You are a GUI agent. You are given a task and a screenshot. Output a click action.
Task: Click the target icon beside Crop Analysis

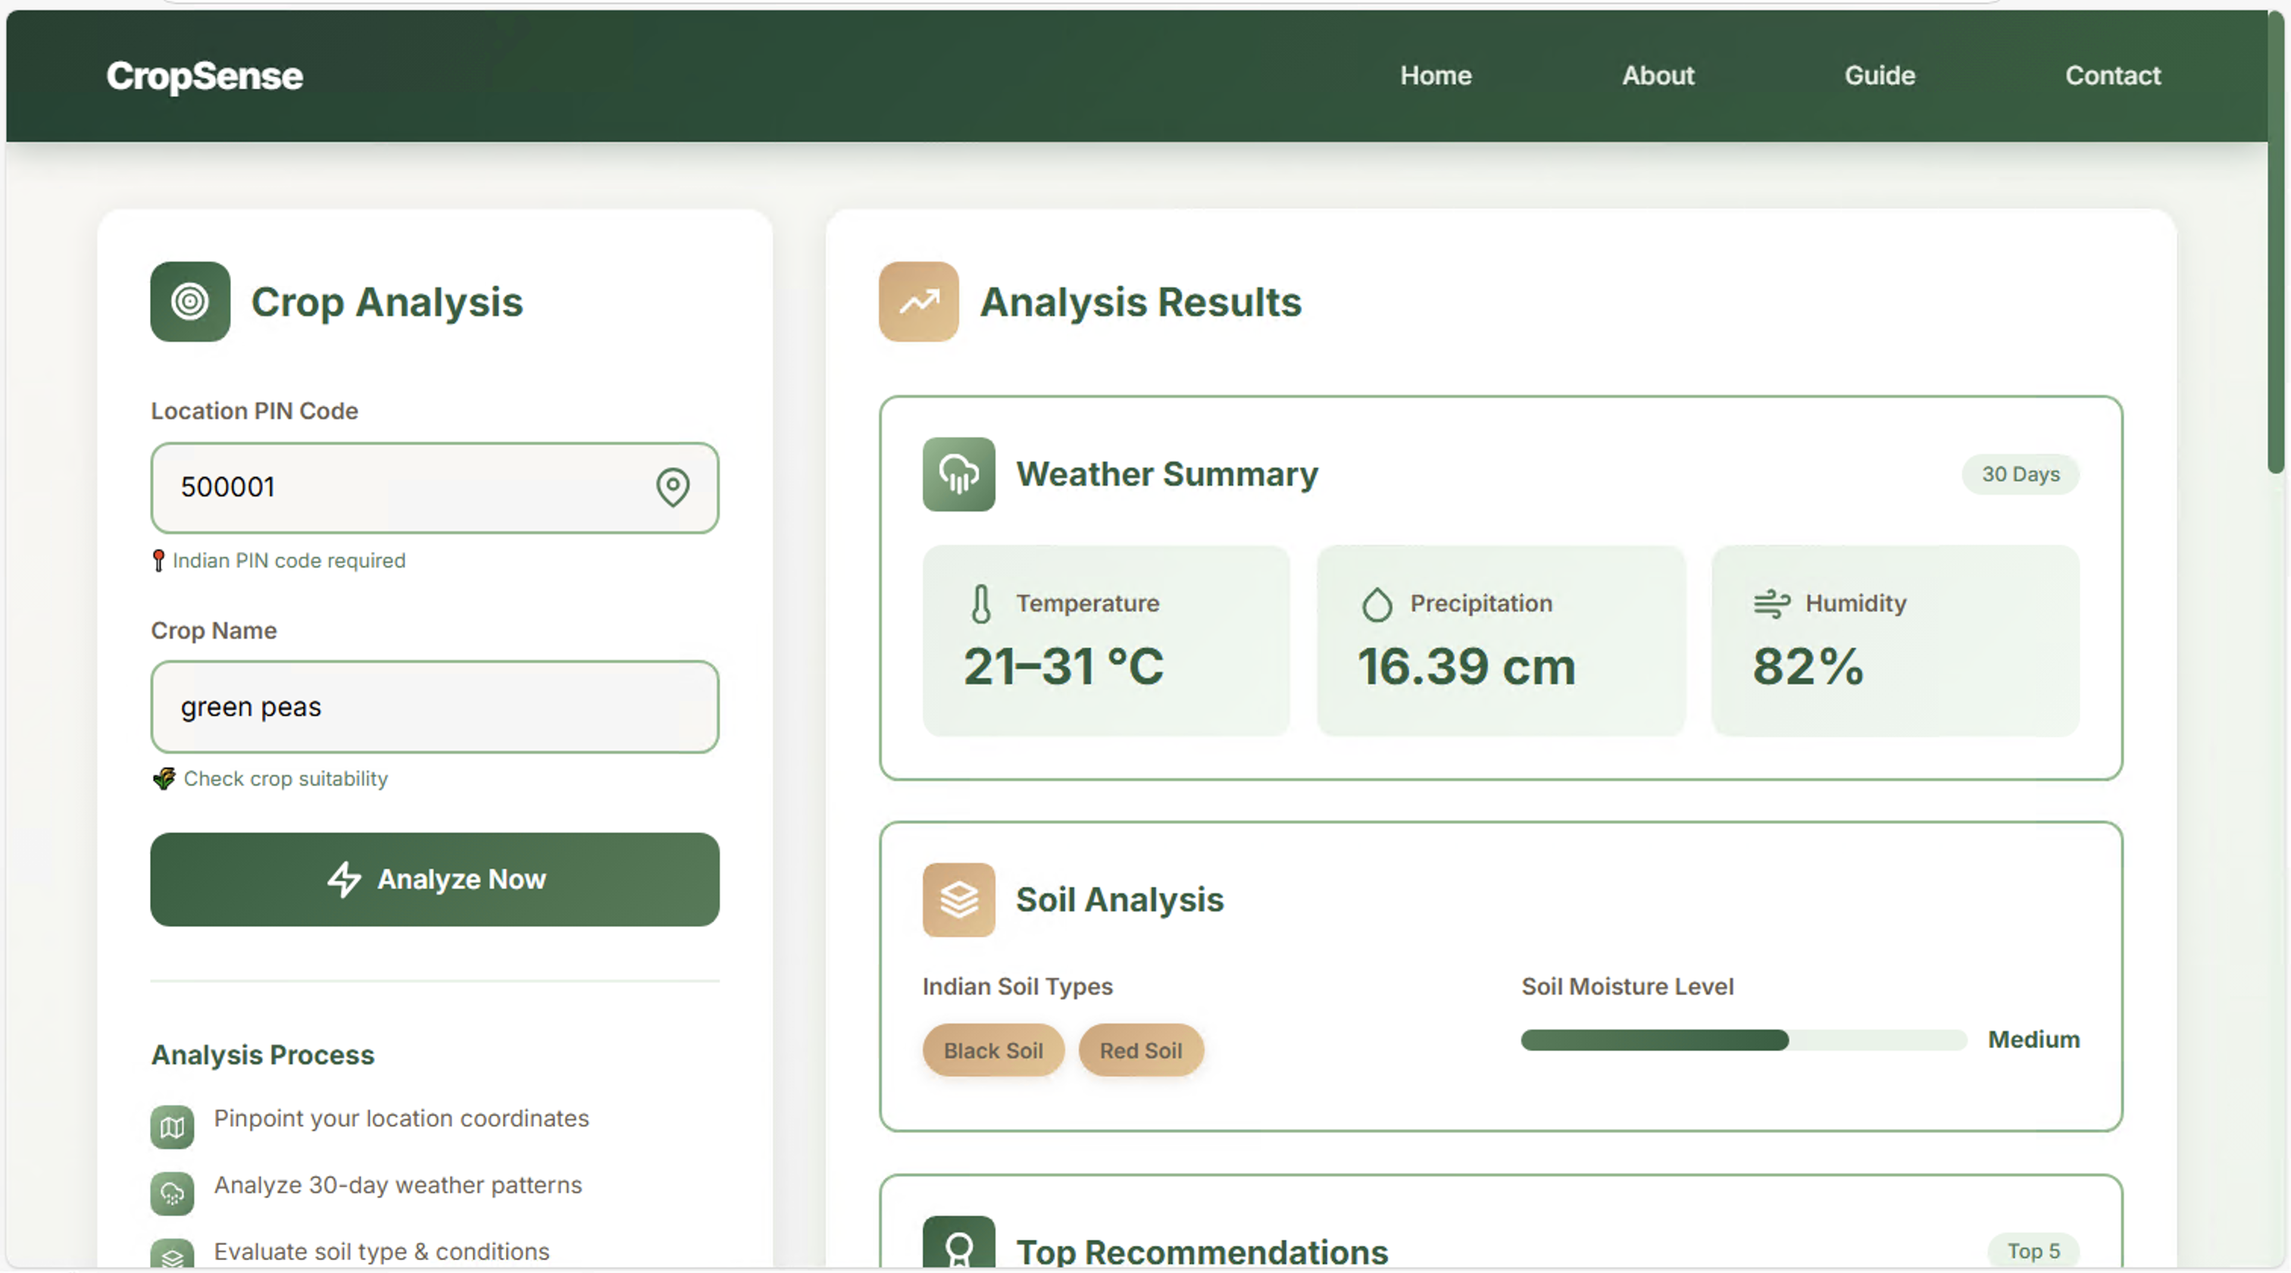click(x=189, y=302)
